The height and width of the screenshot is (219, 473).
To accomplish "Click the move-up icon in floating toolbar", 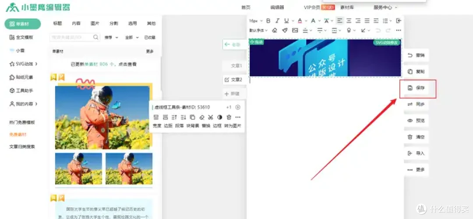I will point(174,117).
